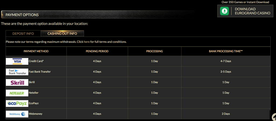The width and height of the screenshot is (276, 121).
Task: Open the 'here' terms and conditions link
Action: click(87, 42)
